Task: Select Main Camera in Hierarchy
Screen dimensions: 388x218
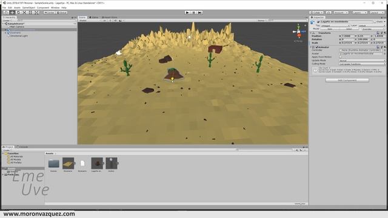Action: (x=17, y=27)
